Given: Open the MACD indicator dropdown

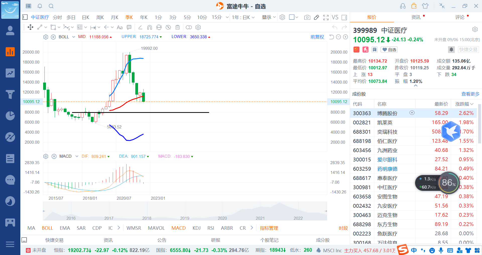Looking at the screenshot, I should (x=77, y=156).
